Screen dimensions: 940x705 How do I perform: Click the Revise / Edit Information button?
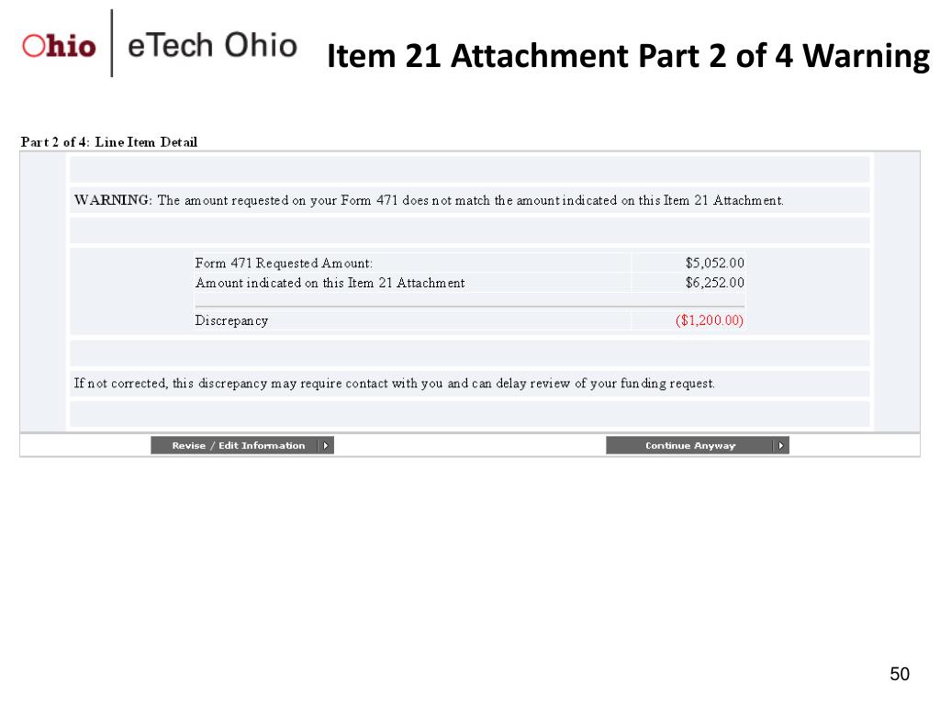[242, 445]
